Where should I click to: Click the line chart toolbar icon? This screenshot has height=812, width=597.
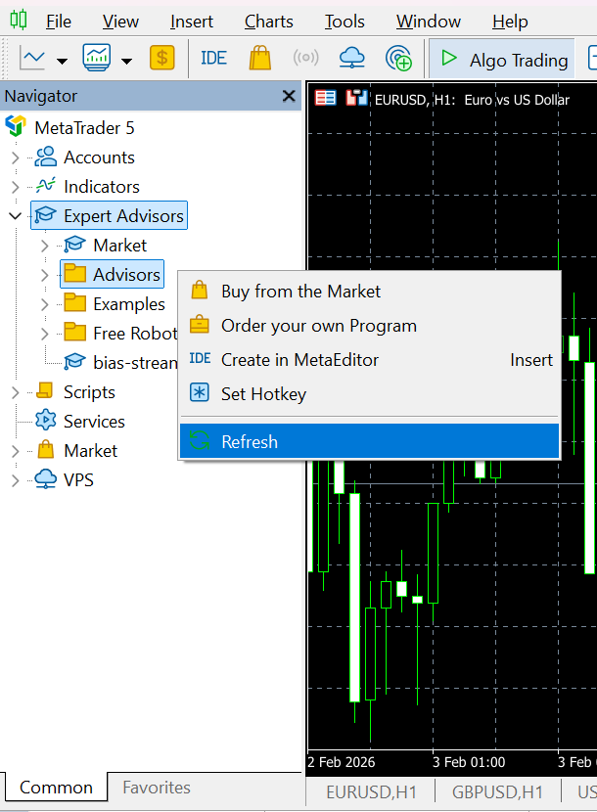point(32,58)
